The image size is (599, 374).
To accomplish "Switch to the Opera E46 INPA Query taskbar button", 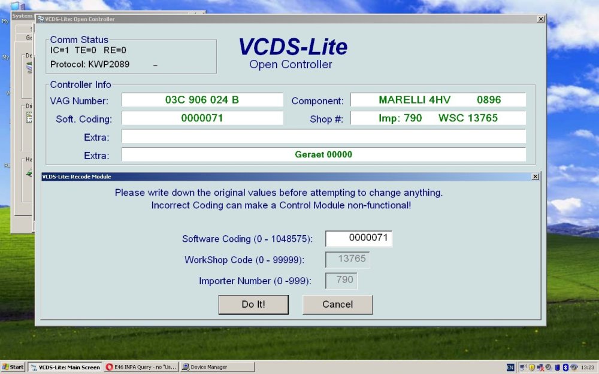I will tap(141, 367).
